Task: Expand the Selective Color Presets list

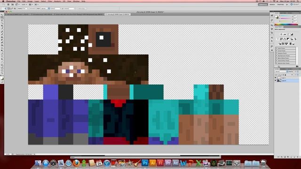Action: [x=277, y=63]
